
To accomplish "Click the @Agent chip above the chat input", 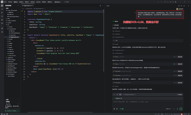I will click(118, 98).
